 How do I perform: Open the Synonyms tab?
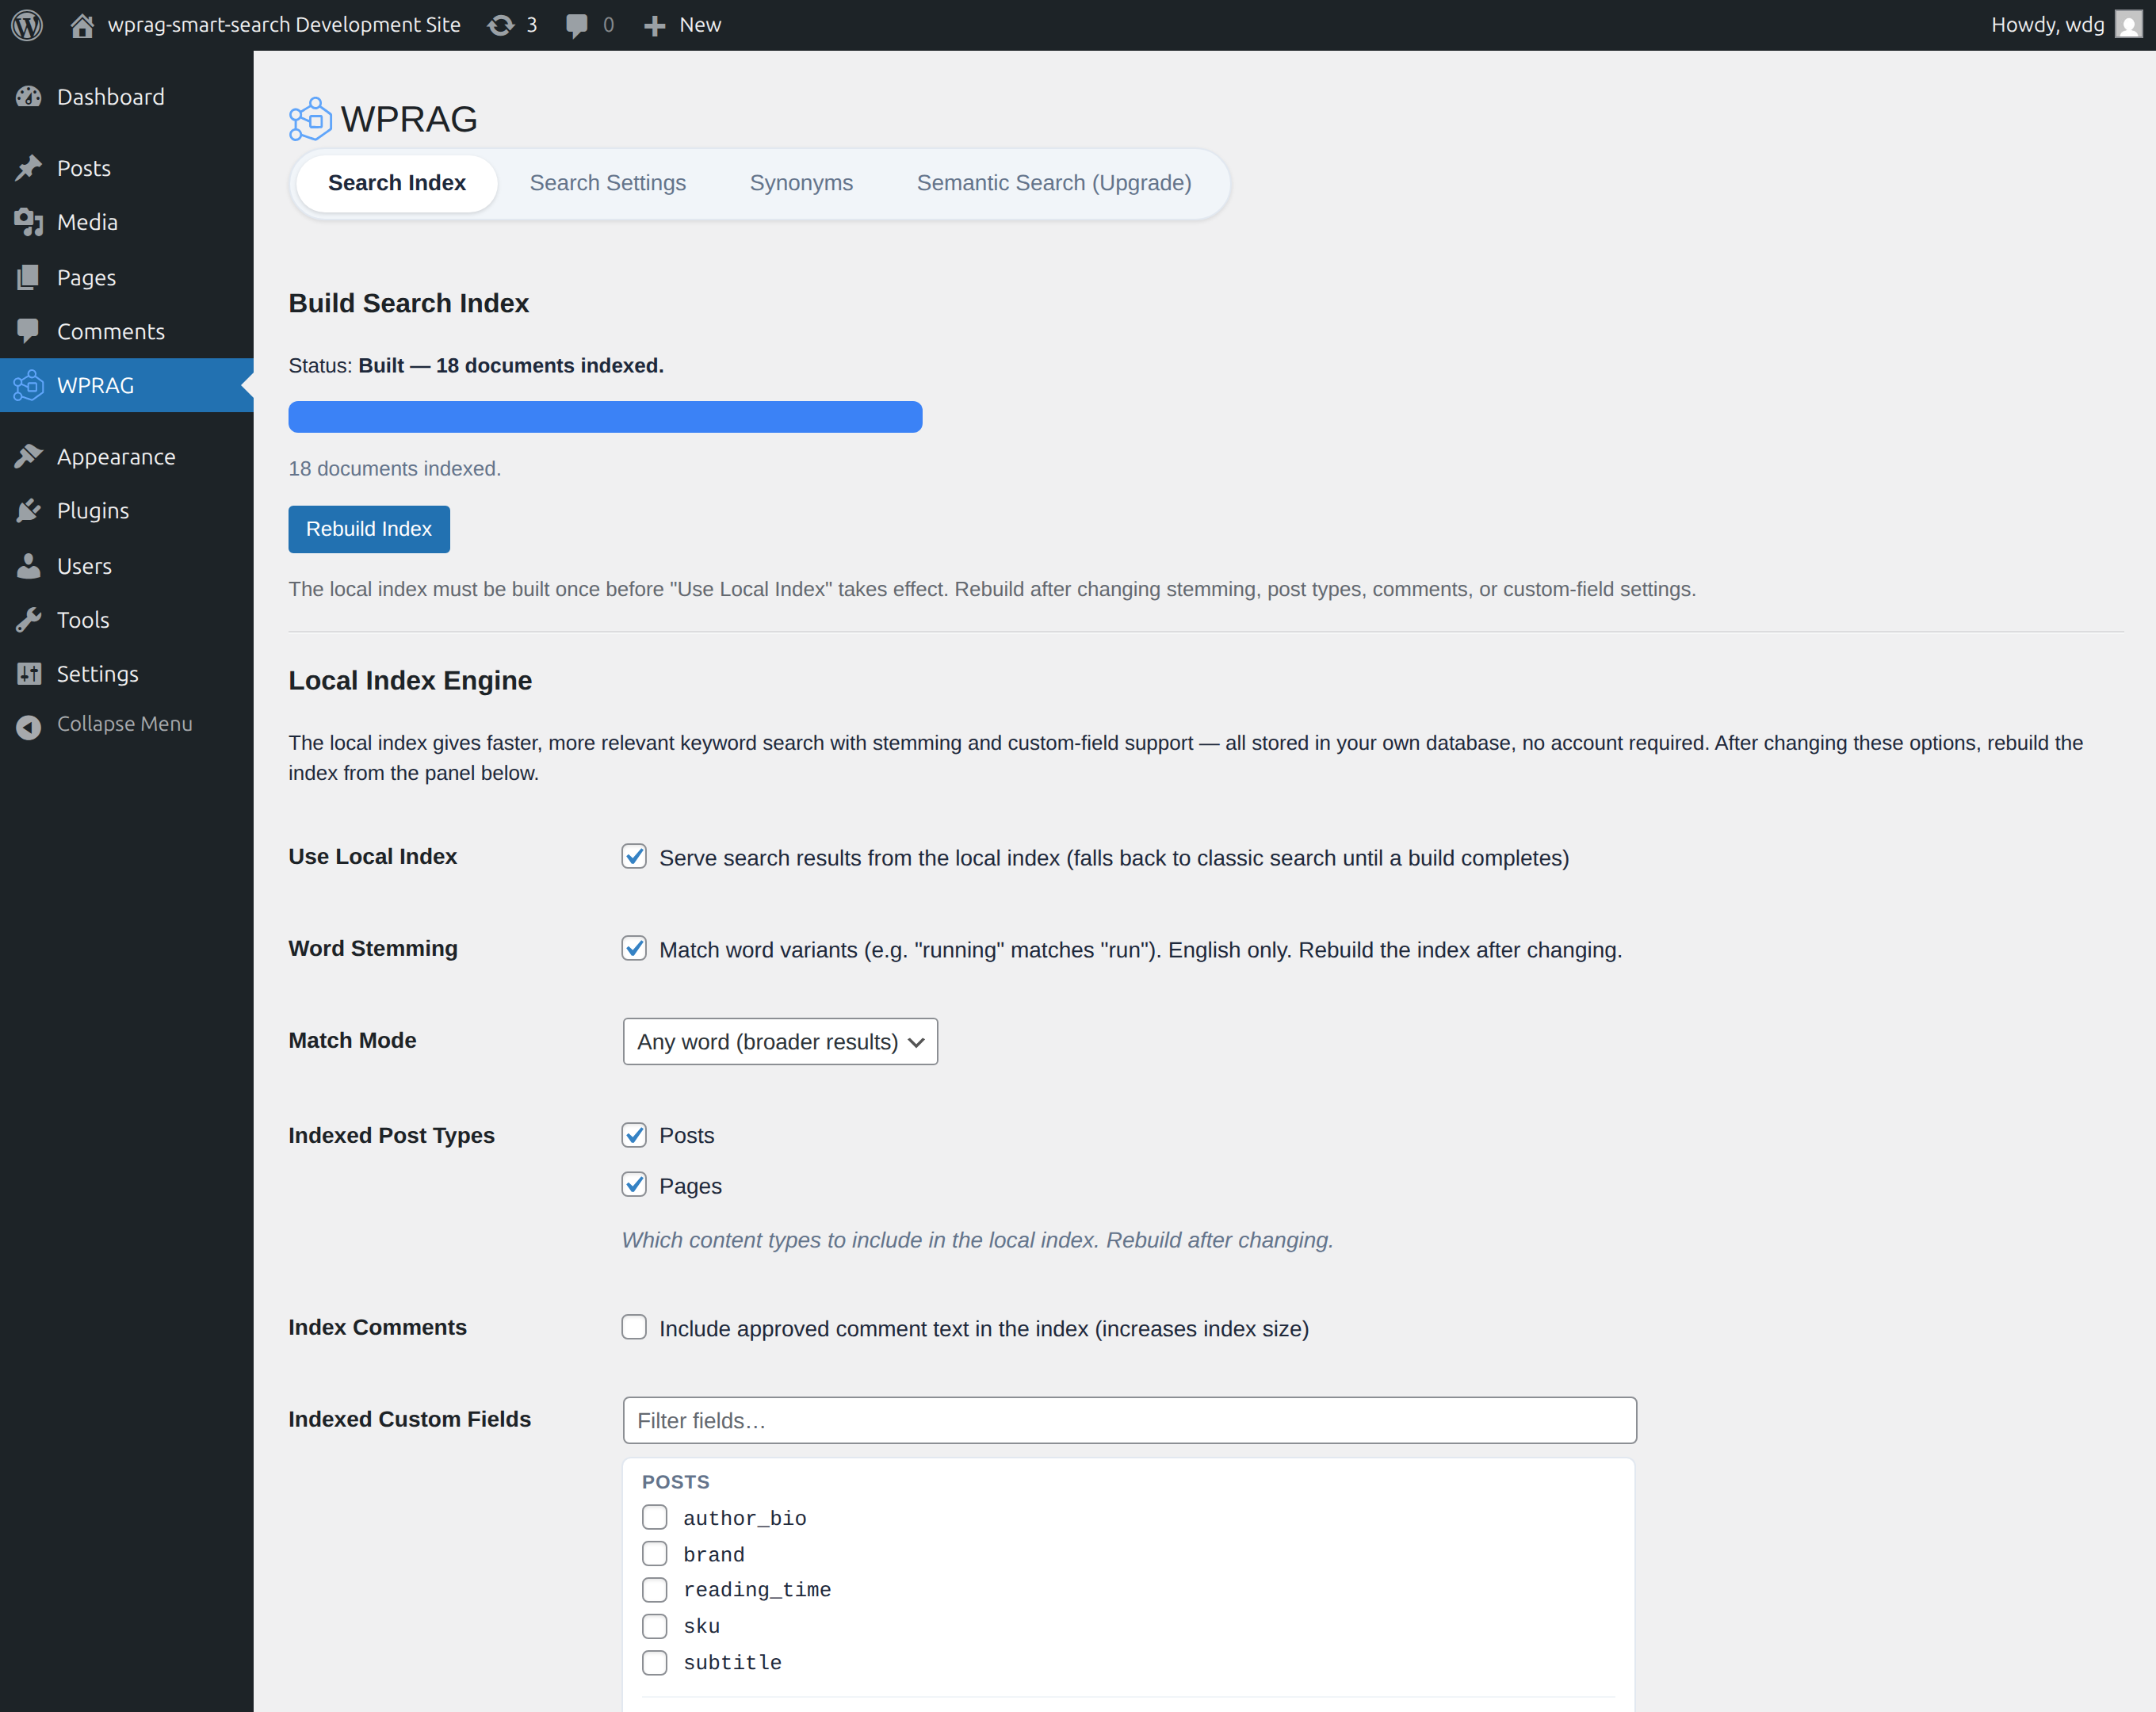[x=801, y=183]
